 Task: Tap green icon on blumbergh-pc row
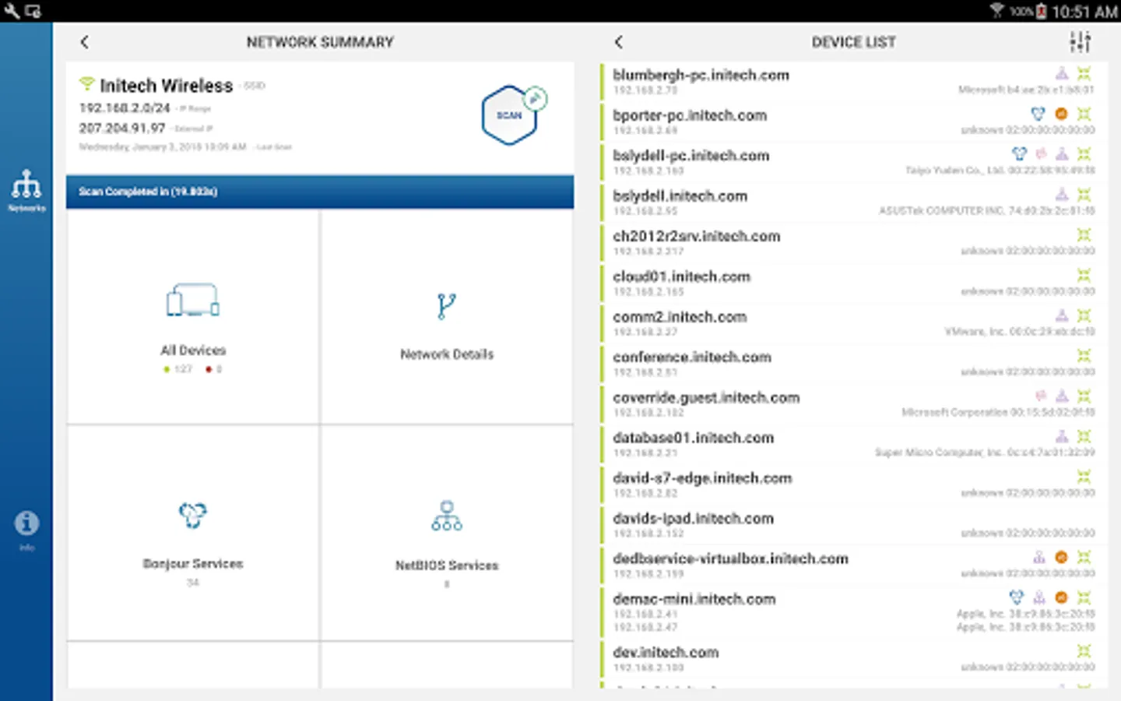click(x=1084, y=73)
